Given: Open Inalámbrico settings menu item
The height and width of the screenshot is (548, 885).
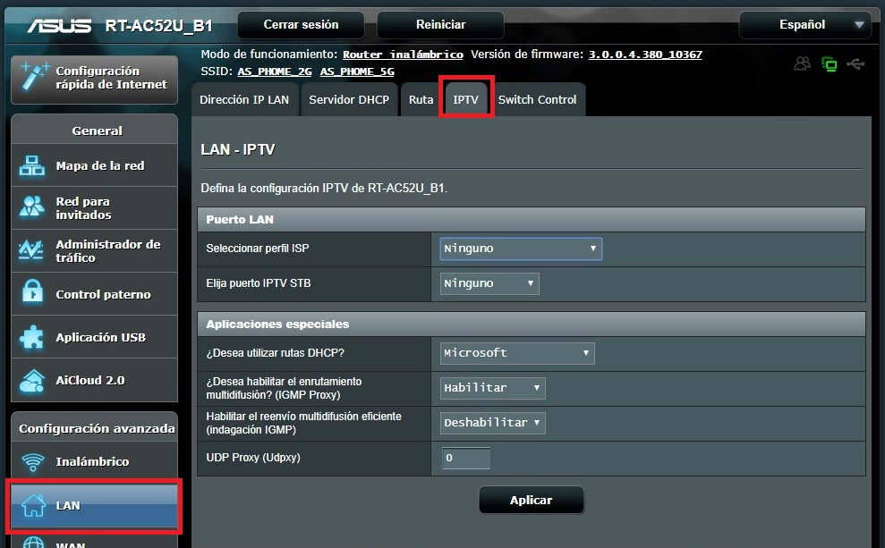Looking at the screenshot, I should tap(94, 461).
